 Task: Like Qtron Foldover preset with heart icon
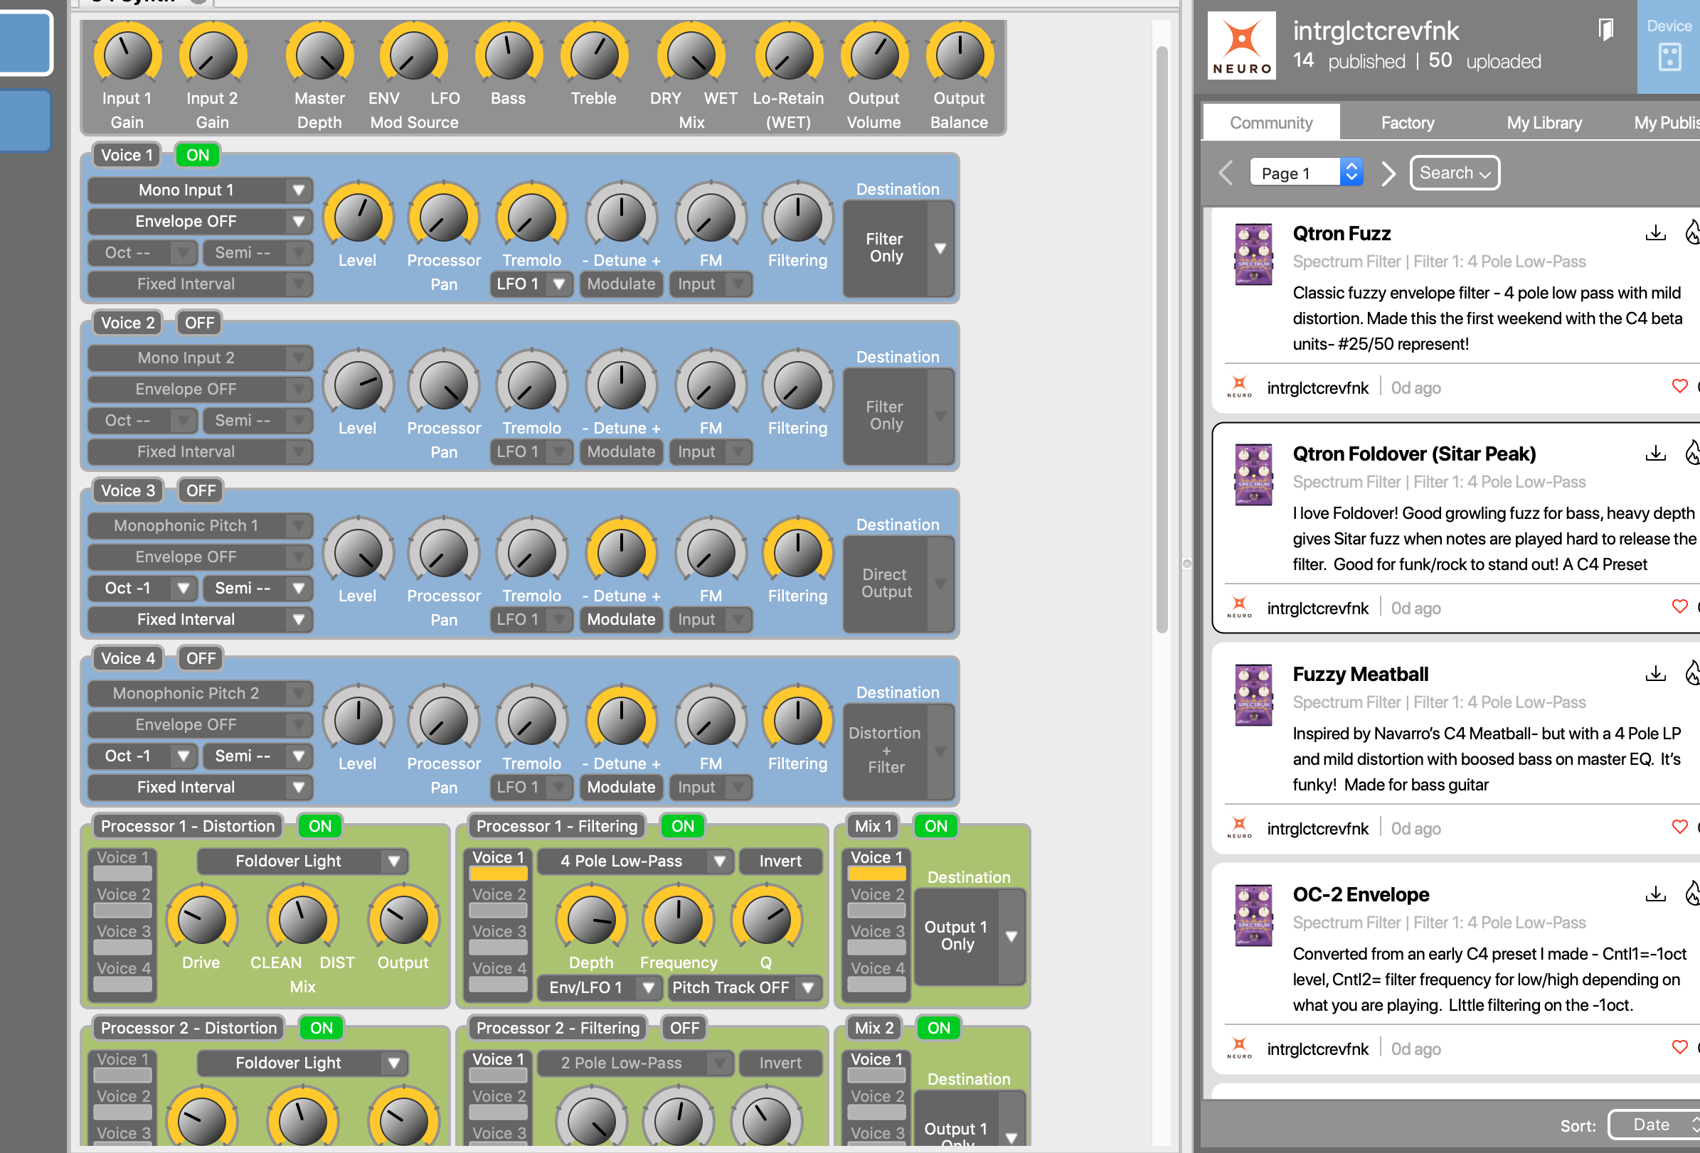(1679, 606)
